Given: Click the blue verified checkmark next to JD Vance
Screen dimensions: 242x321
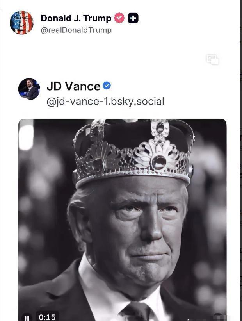Looking at the screenshot, I should coord(107,86).
